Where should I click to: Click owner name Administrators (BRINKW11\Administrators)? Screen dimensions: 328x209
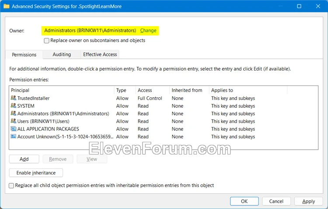(x=90, y=31)
